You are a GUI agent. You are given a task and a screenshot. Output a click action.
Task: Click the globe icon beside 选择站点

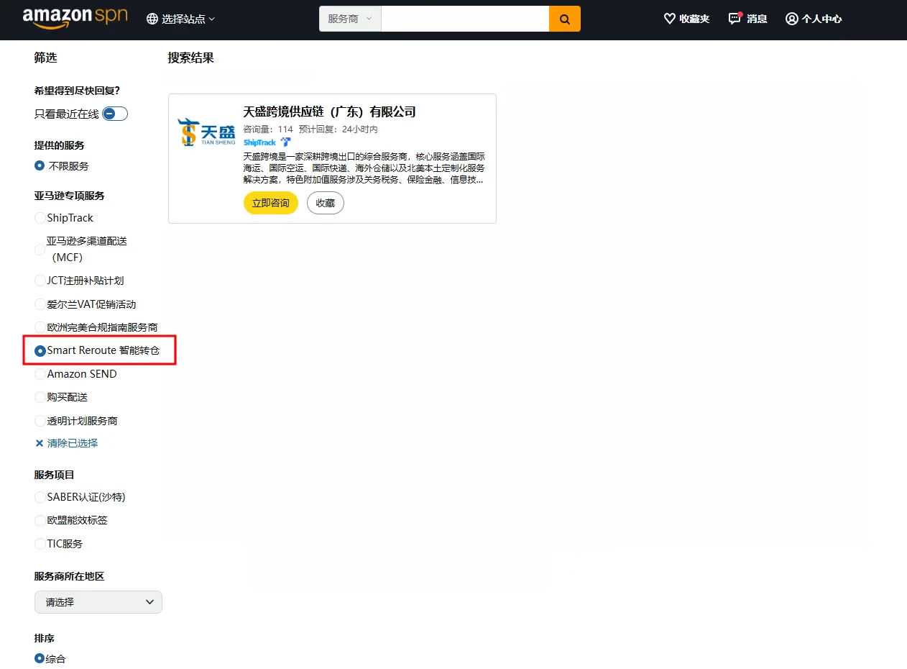(152, 19)
